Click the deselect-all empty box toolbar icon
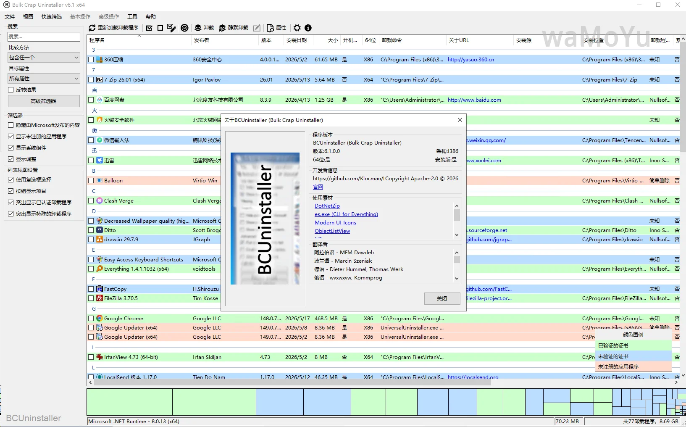The width and height of the screenshot is (686, 427). pyautogui.click(x=160, y=28)
